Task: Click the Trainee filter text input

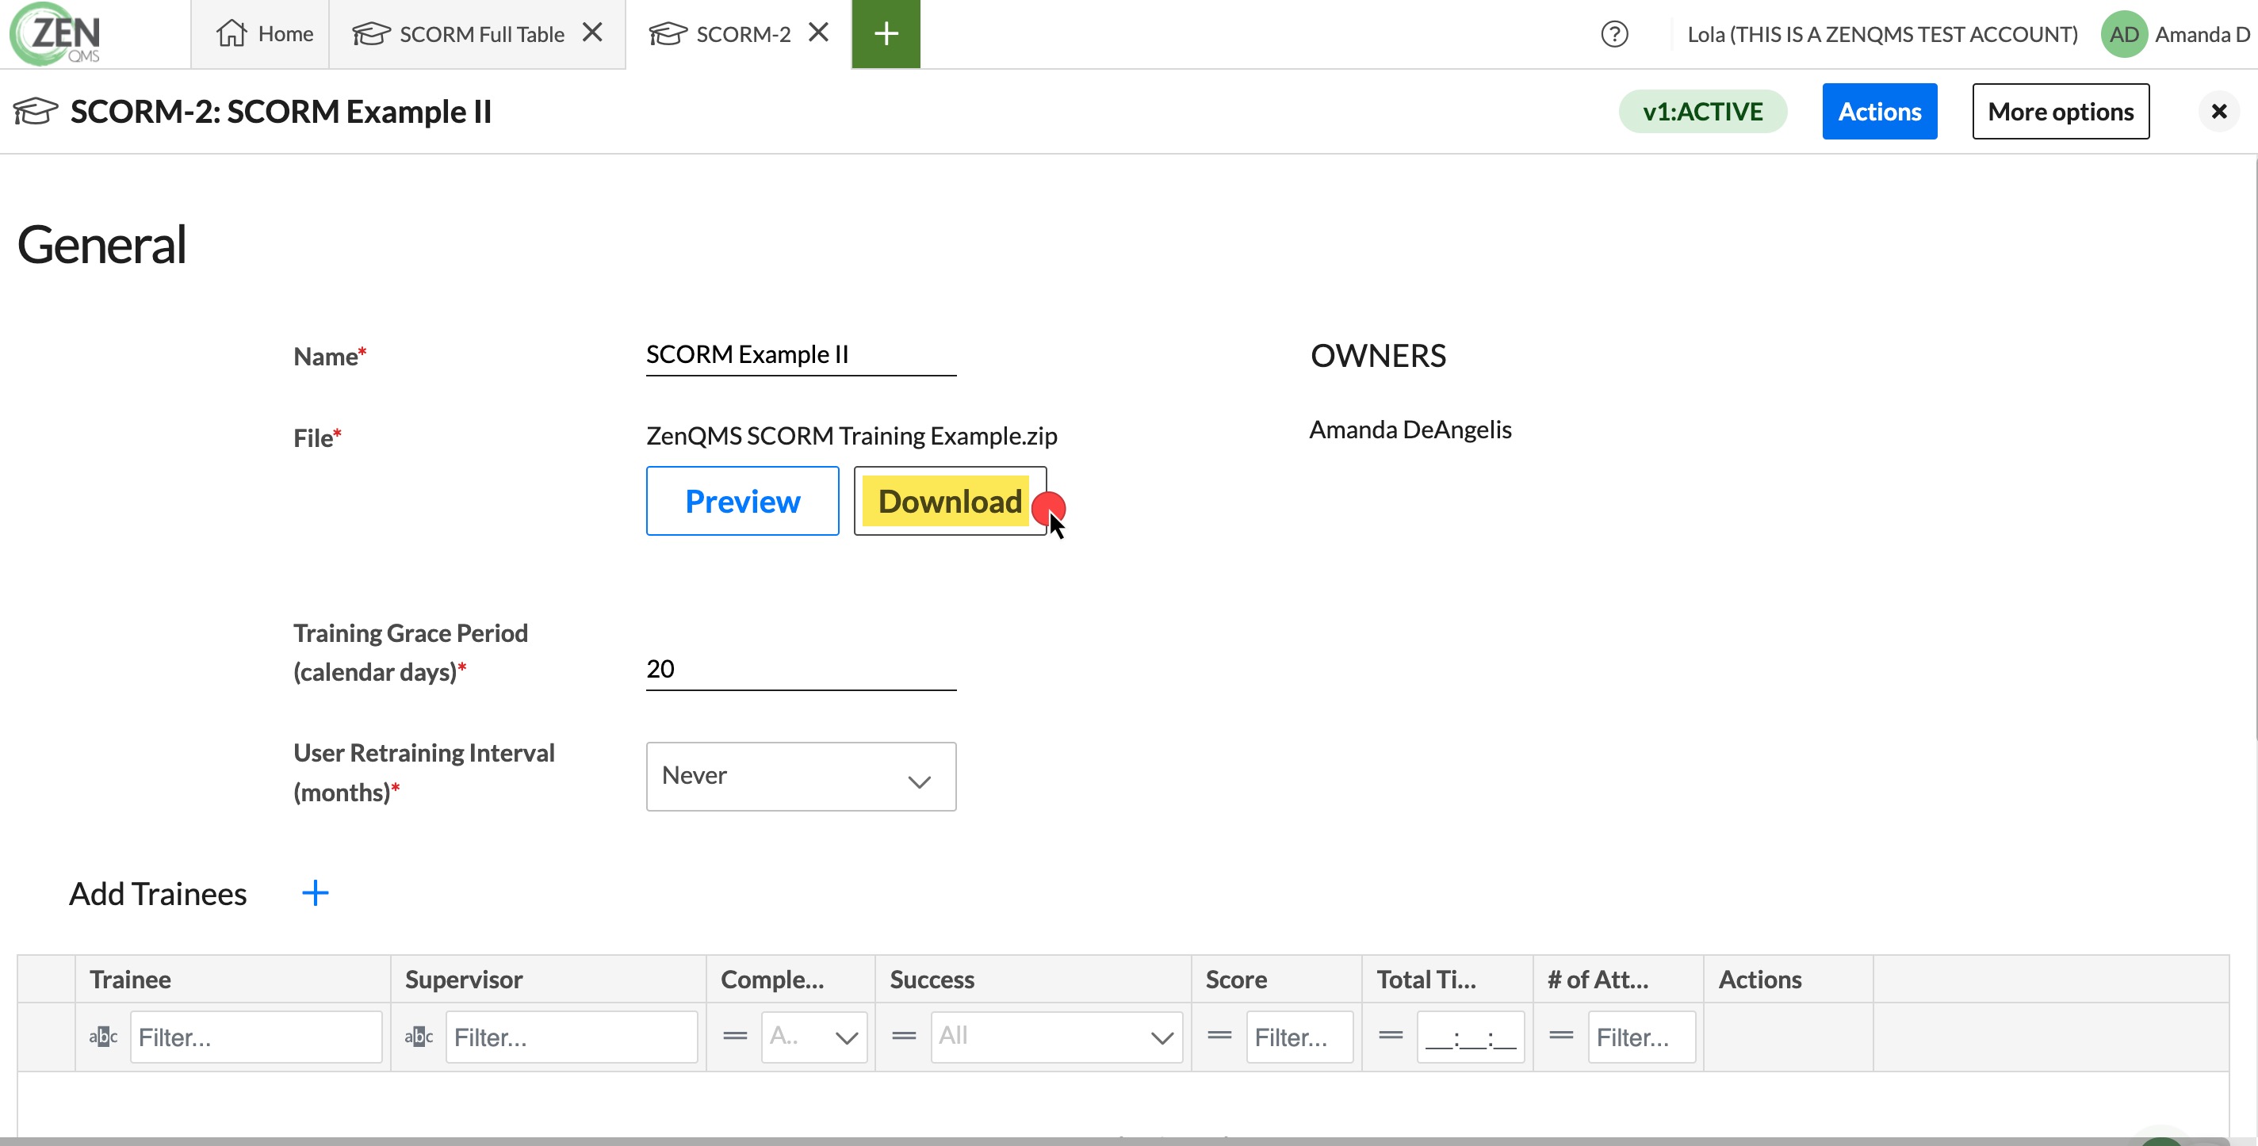Action: [255, 1037]
